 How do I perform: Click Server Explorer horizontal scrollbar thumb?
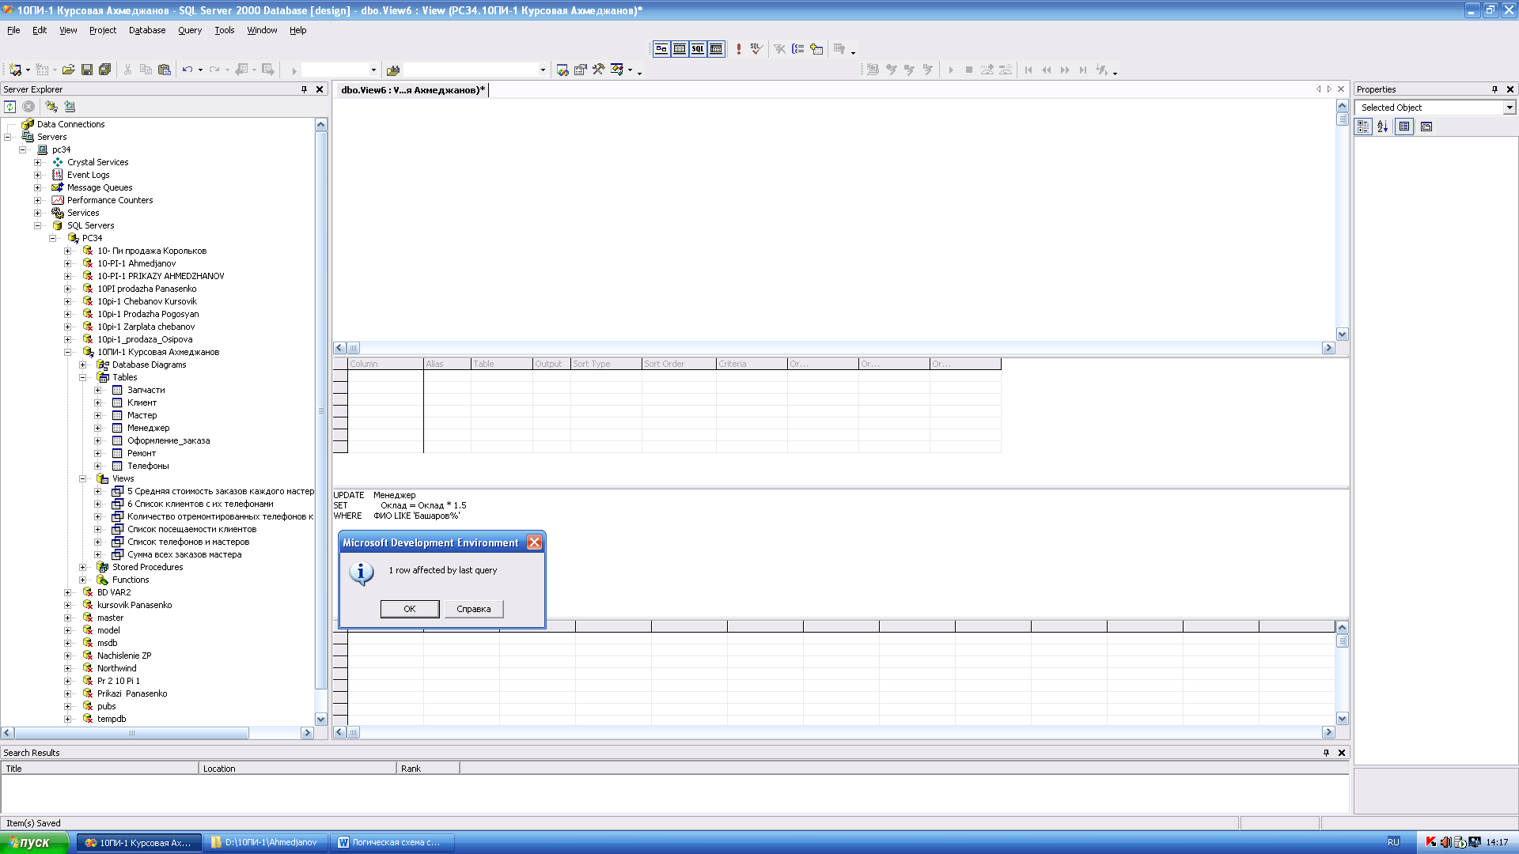(x=132, y=733)
